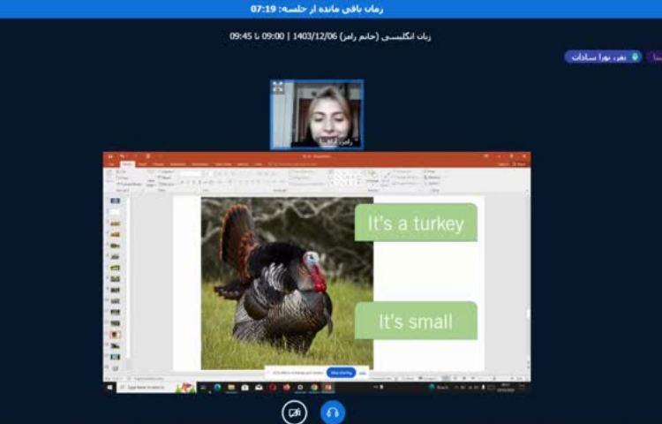Open the Opera browser from taskbar
Viewport: 662px width, 424px height.
273,388
